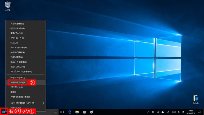Click the Cortana microphone icon

click(x=55, y=112)
